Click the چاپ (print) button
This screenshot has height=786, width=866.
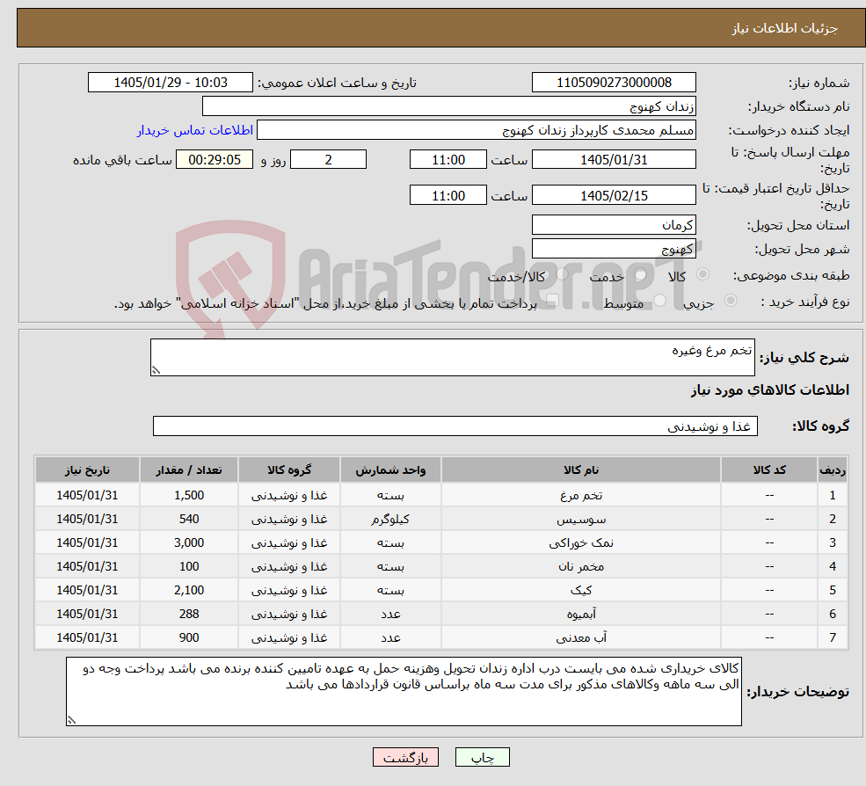pos(482,757)
